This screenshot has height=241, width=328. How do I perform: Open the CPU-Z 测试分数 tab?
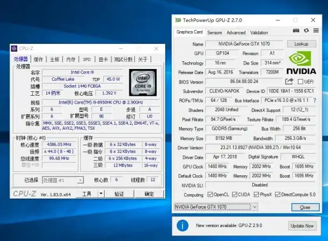123,60
